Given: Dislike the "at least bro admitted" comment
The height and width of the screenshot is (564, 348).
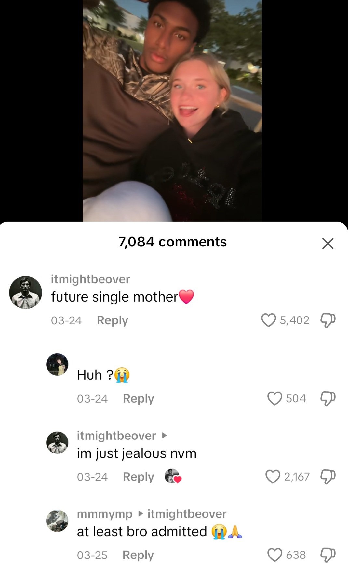Looking at the screenshot, I should [x=328, y=555].
